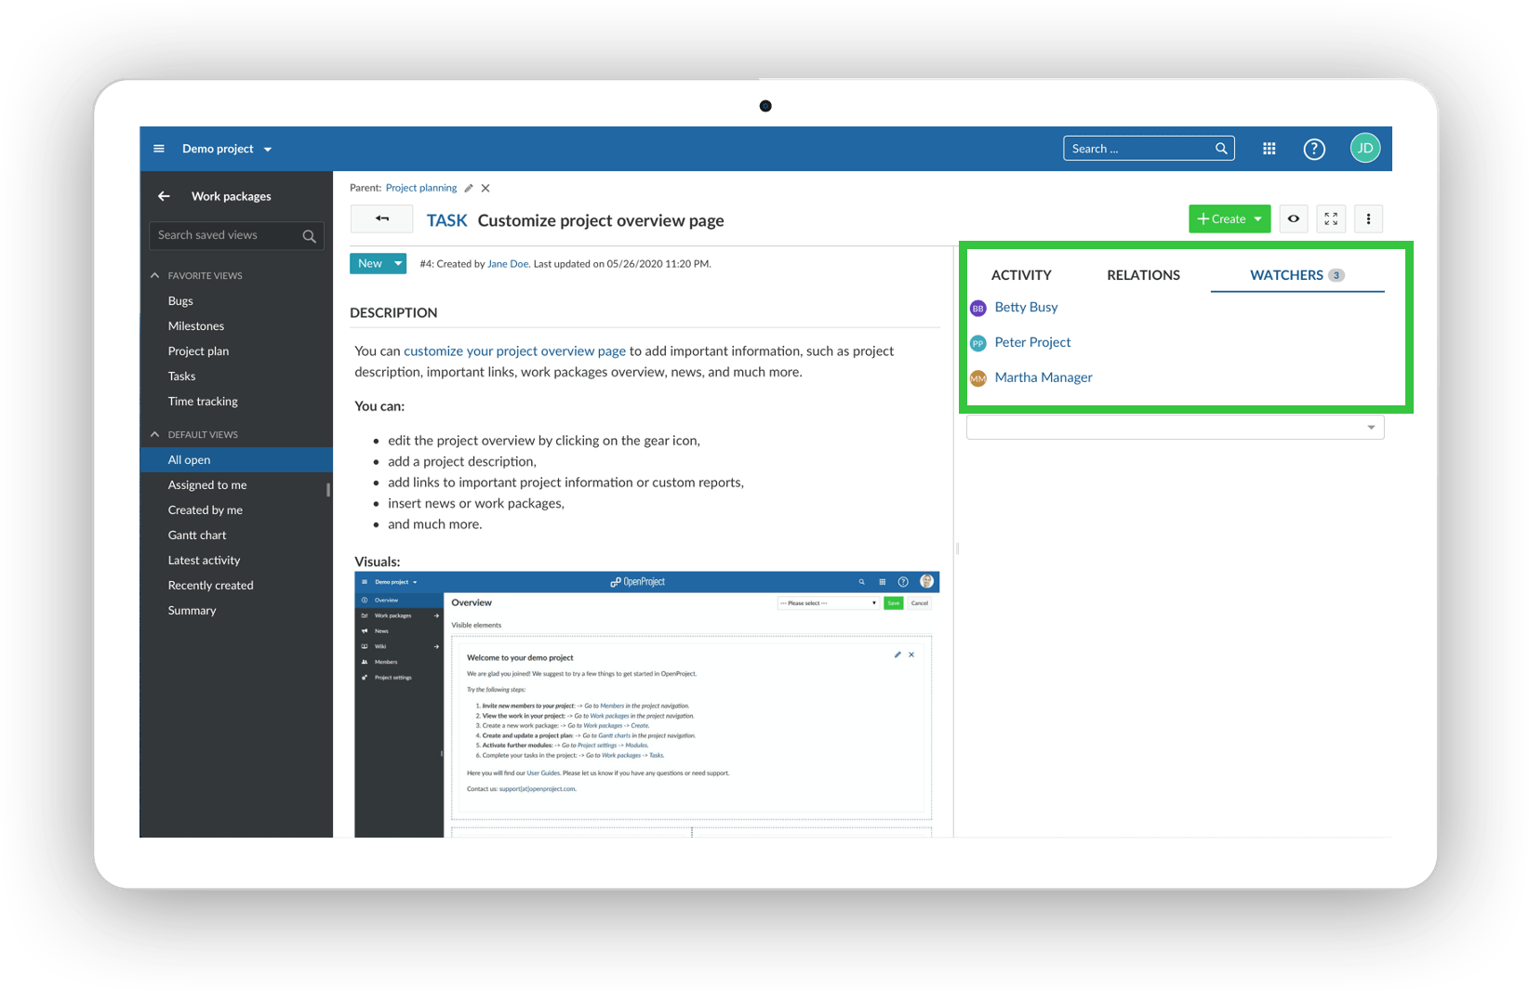
Task: Select Gantt chart in sidebar views
Action: [197, 535]
